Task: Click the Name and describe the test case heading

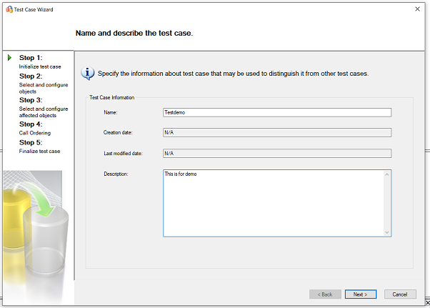Action: [134, 33]
